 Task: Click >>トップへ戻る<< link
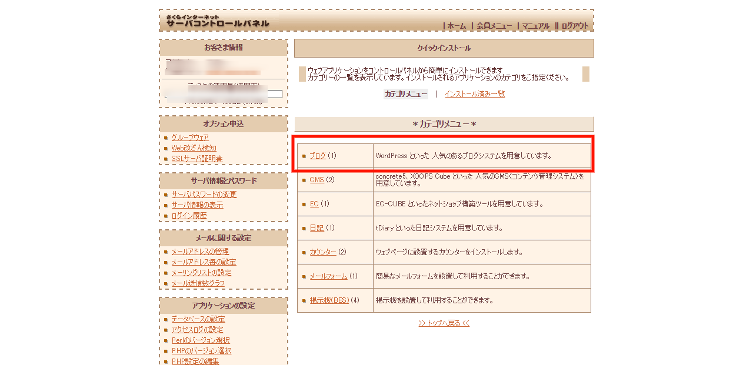pyautogui.click(x=444, y=323)
